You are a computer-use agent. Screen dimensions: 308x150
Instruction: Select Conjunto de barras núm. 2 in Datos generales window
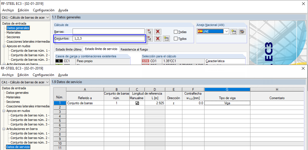click(30, 55)
